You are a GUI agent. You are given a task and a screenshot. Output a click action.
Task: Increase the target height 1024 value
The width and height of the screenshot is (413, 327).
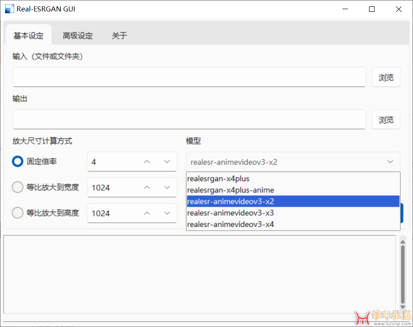tap(147, 213)
